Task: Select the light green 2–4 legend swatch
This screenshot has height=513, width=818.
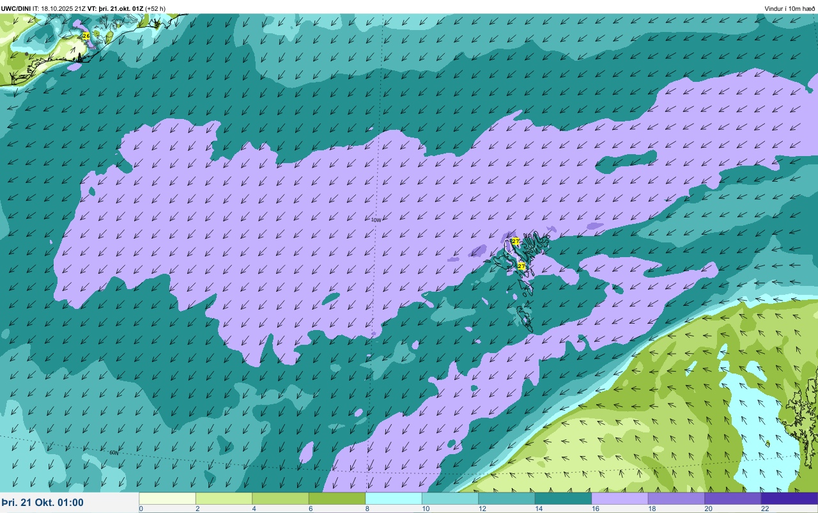Action: click(224, 498)
